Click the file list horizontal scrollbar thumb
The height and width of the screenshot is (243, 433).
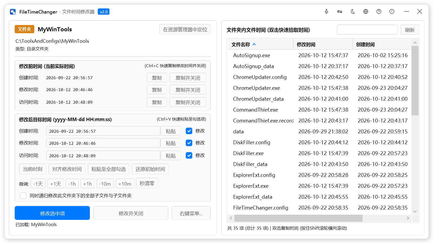[298, 218]
